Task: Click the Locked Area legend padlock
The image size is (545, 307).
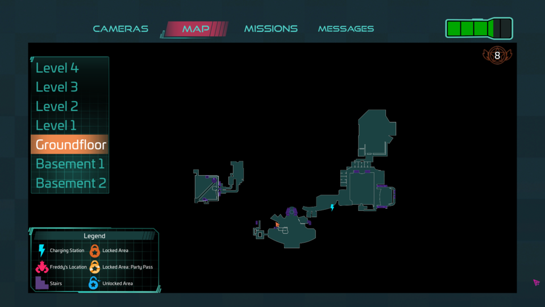Action: click(94, 250)
